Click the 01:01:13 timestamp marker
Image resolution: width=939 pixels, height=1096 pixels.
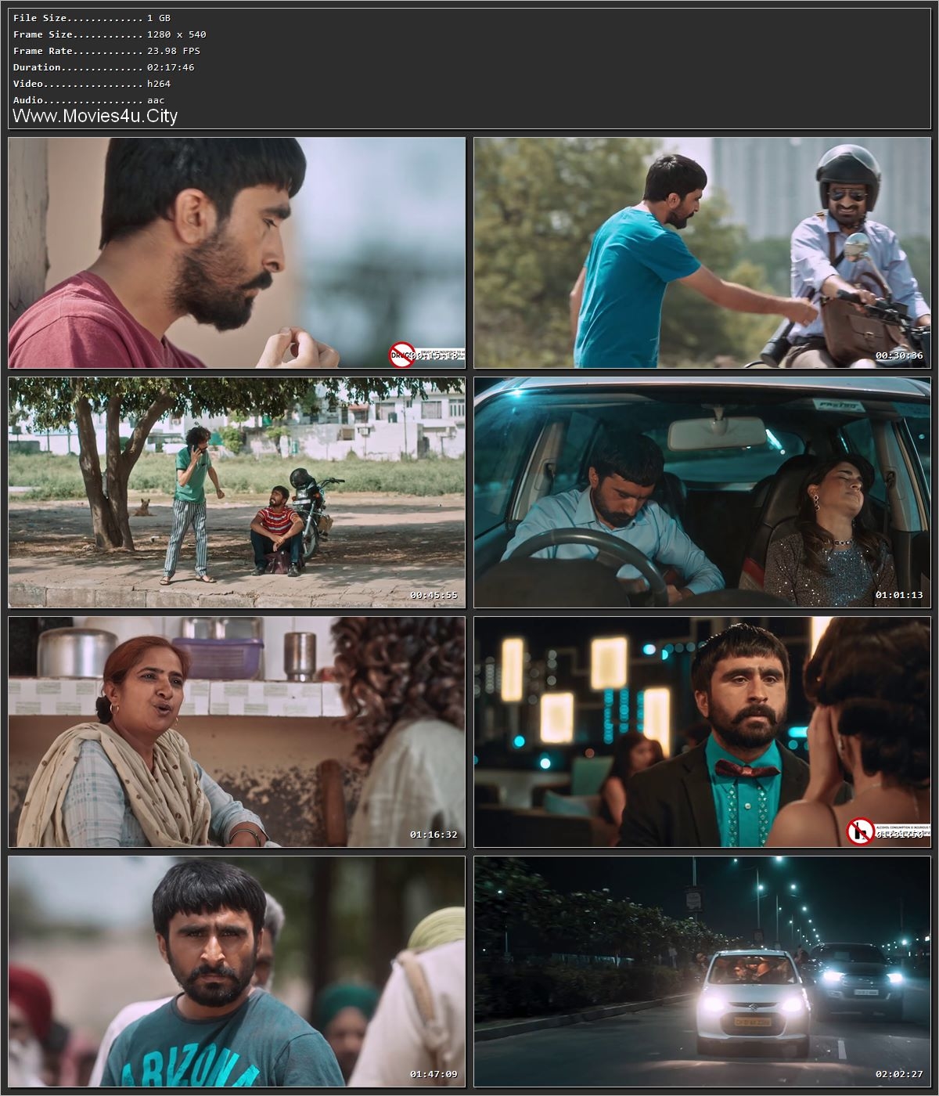tap(901, 595)
